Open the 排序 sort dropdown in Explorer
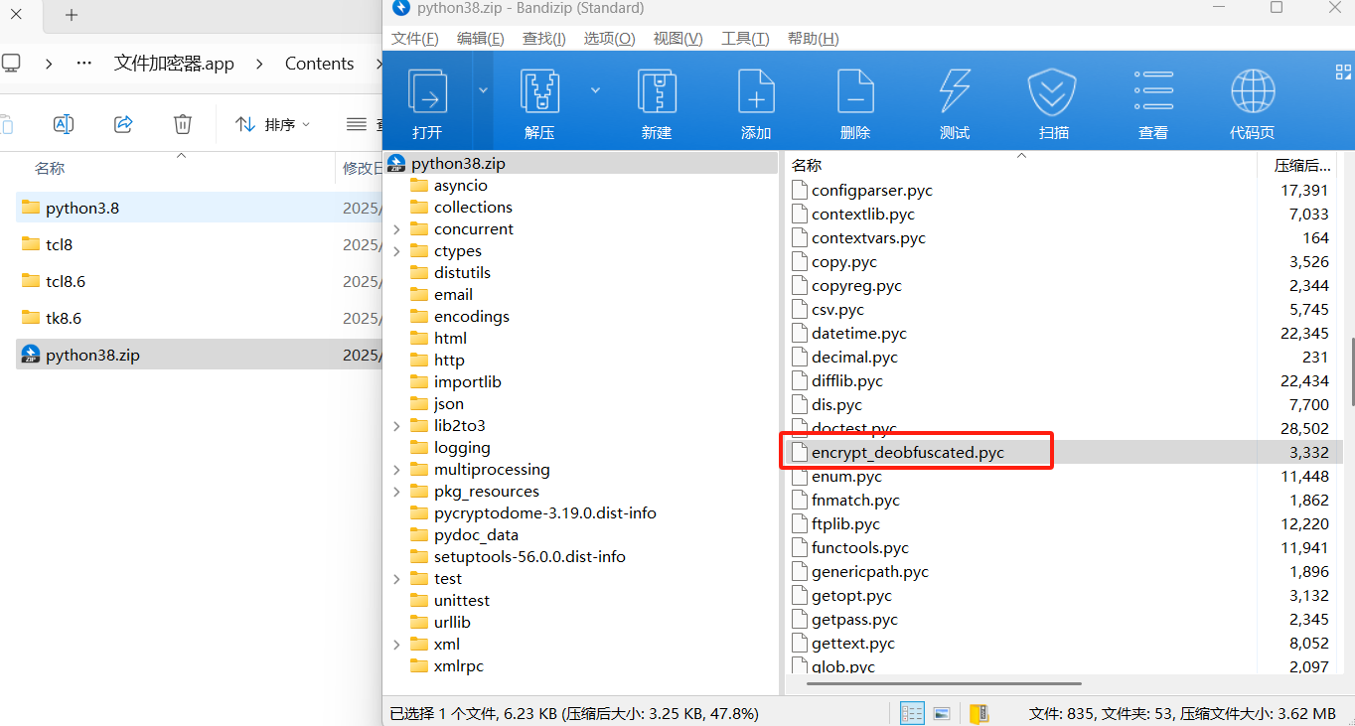The width and height of the screenshot is (1355, 726). tap(273, 124)
